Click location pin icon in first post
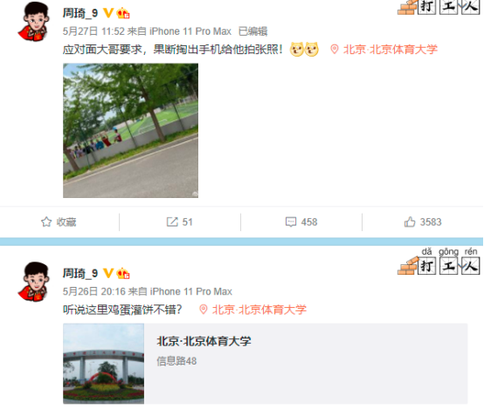 [x=335, y=50]
